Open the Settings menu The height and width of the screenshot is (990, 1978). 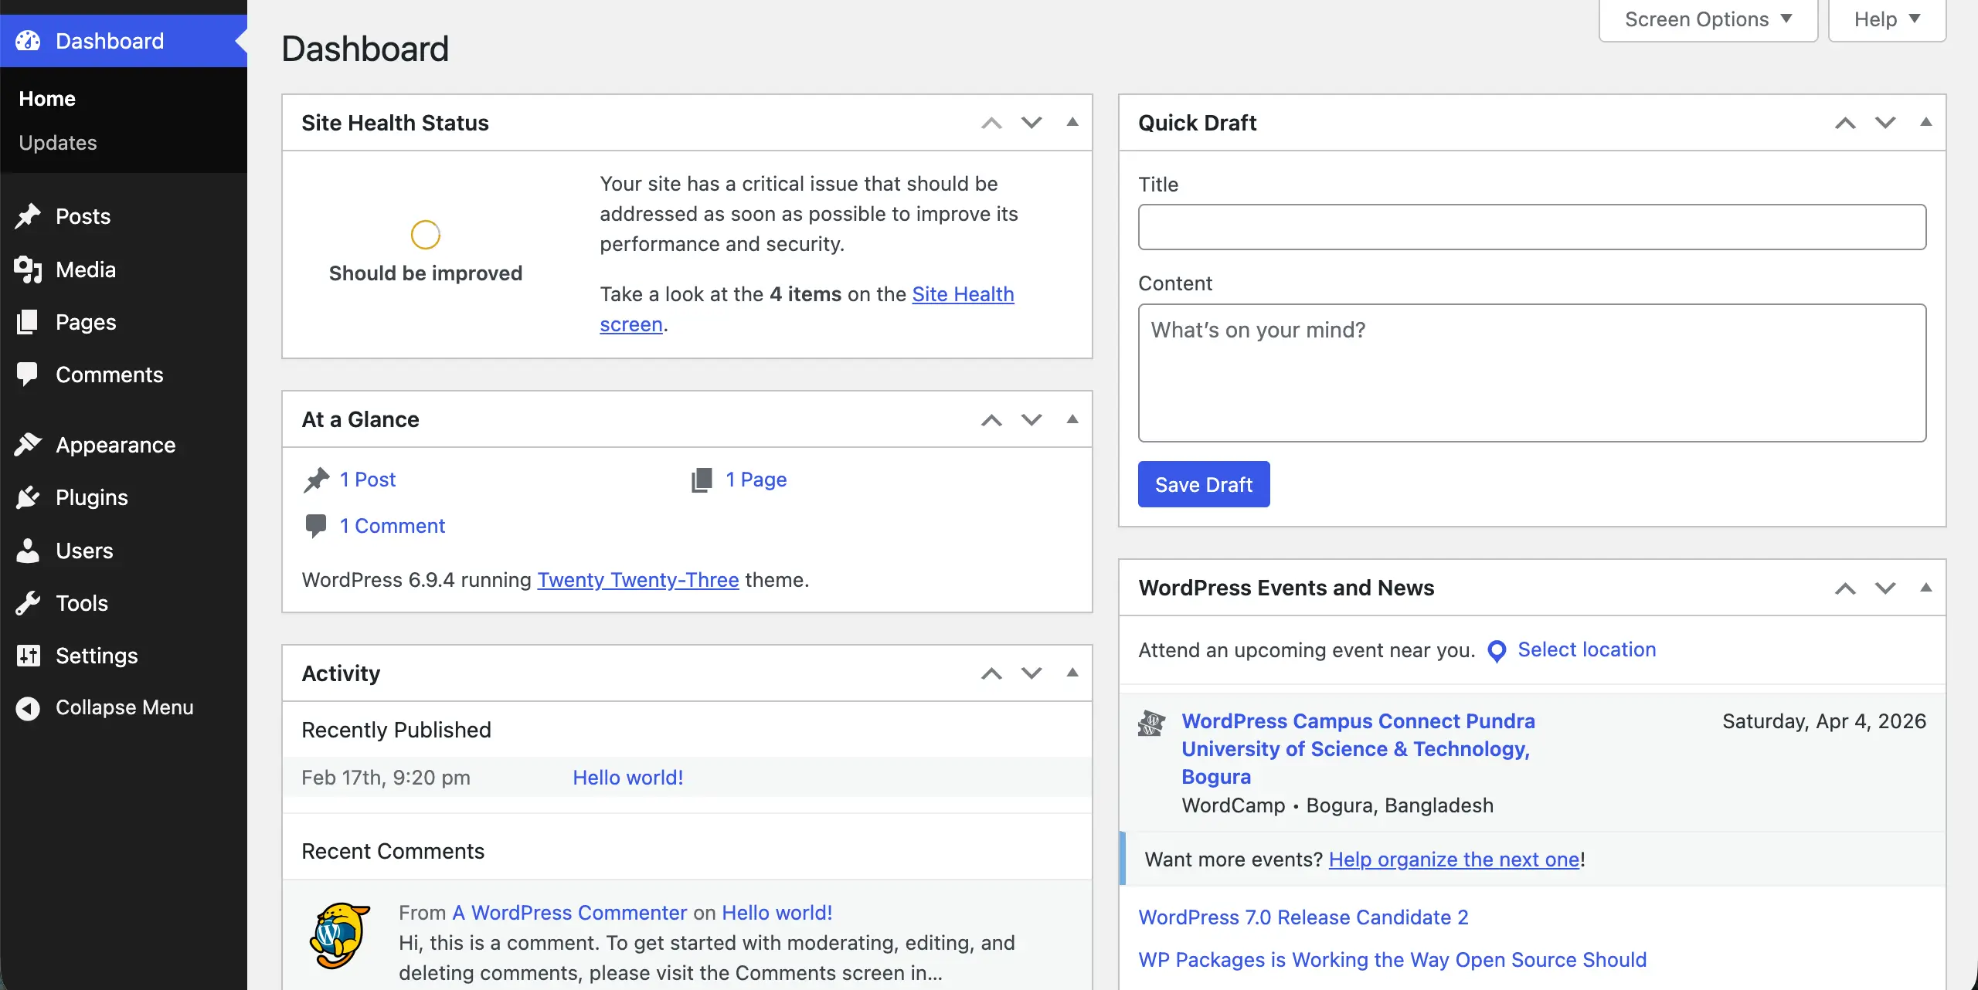pyautogui.click(x=124, y=656)
